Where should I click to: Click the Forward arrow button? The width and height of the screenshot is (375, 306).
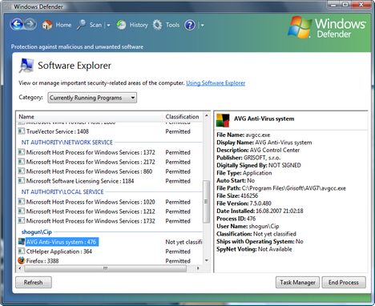[x=30, y=25]
